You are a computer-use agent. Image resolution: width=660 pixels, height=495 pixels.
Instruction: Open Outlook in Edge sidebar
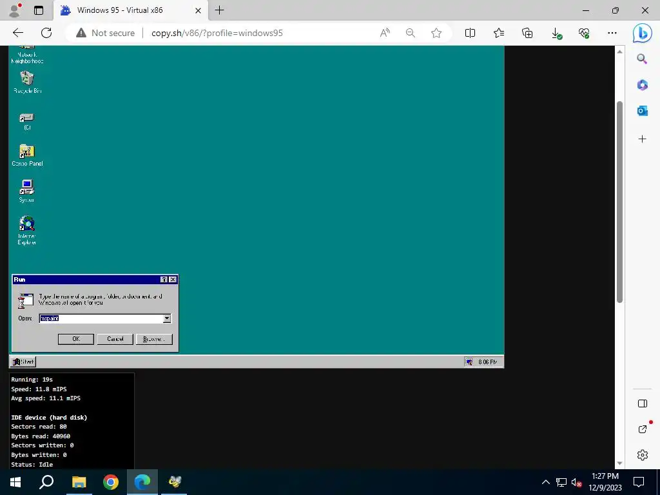tap(643, 111)
